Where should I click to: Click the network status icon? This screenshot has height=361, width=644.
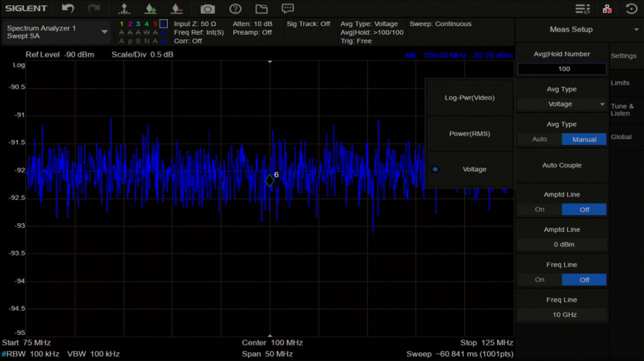click(x=607, y=9)
